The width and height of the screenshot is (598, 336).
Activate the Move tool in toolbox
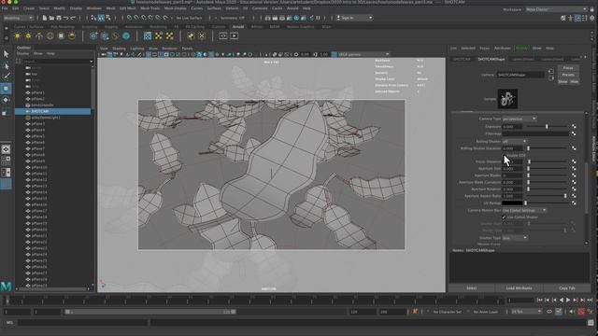coord(6,89)
